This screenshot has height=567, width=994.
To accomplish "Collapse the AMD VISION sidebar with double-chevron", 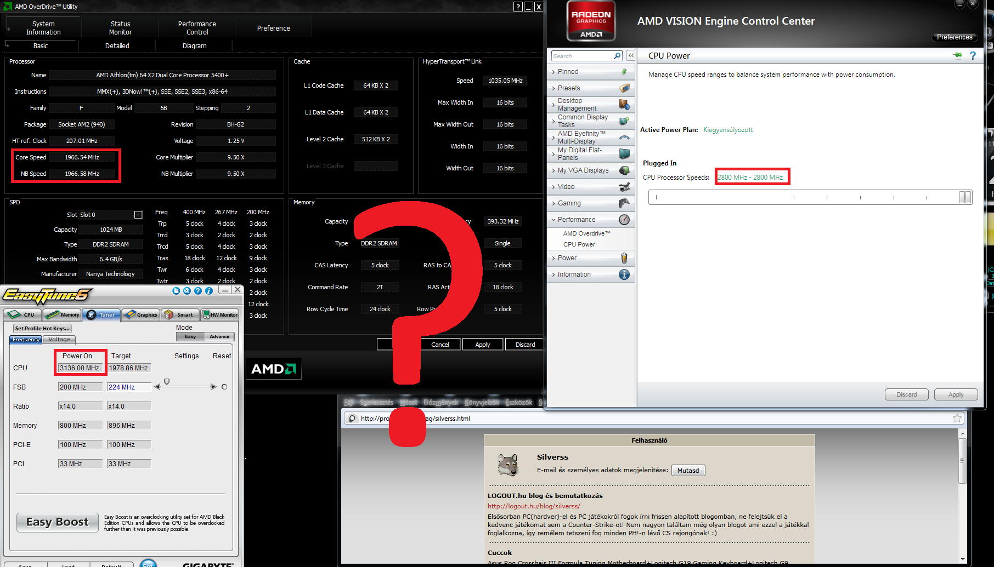I will [631, 56].
